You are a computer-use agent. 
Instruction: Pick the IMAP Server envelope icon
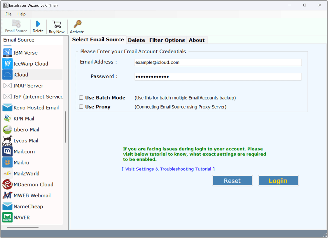(7, 86)
